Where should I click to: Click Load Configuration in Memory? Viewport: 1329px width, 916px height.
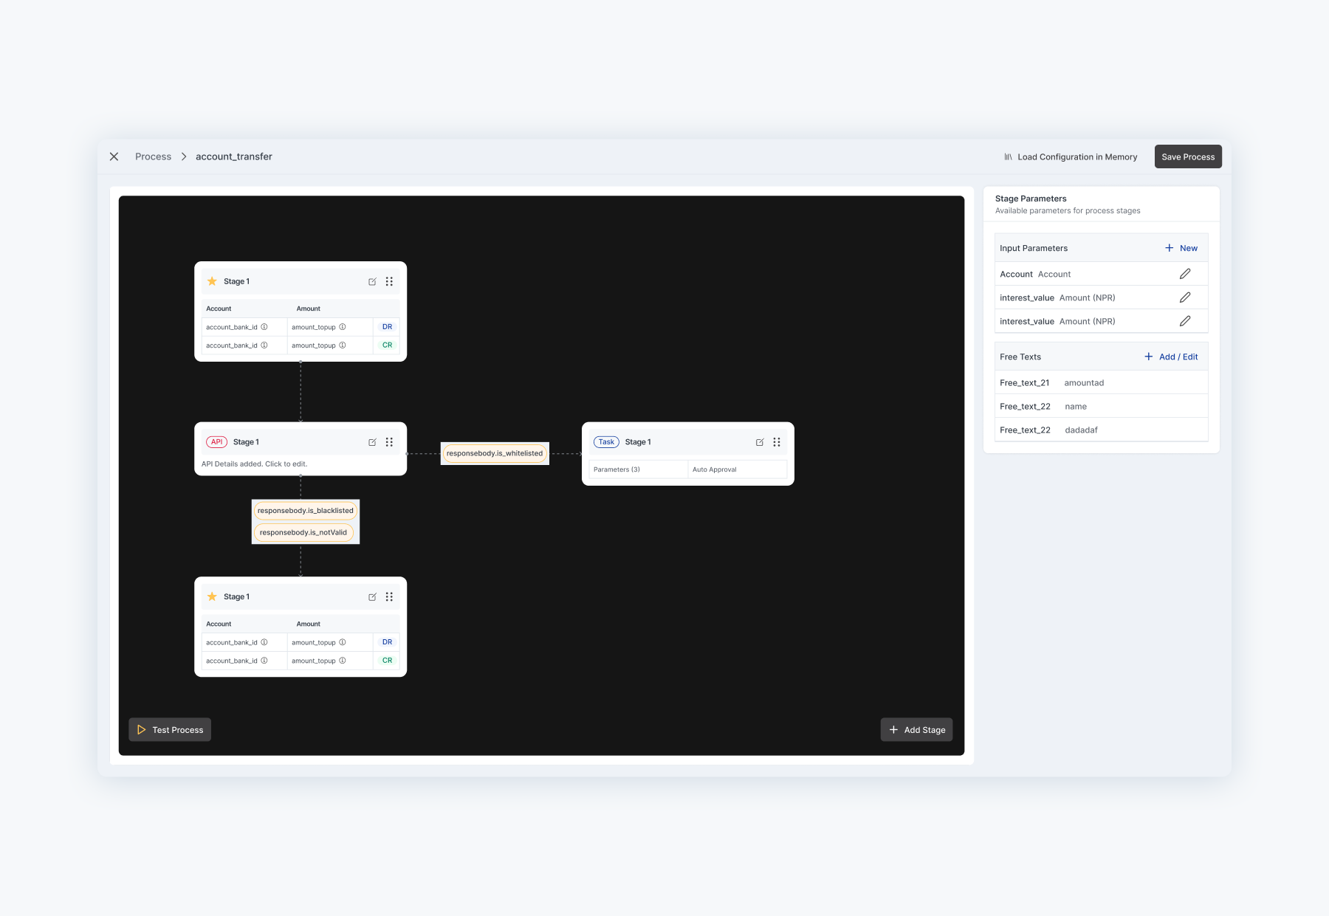coord(1071,156)
